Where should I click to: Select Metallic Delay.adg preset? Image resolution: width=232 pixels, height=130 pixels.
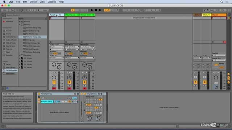(33, 37)
